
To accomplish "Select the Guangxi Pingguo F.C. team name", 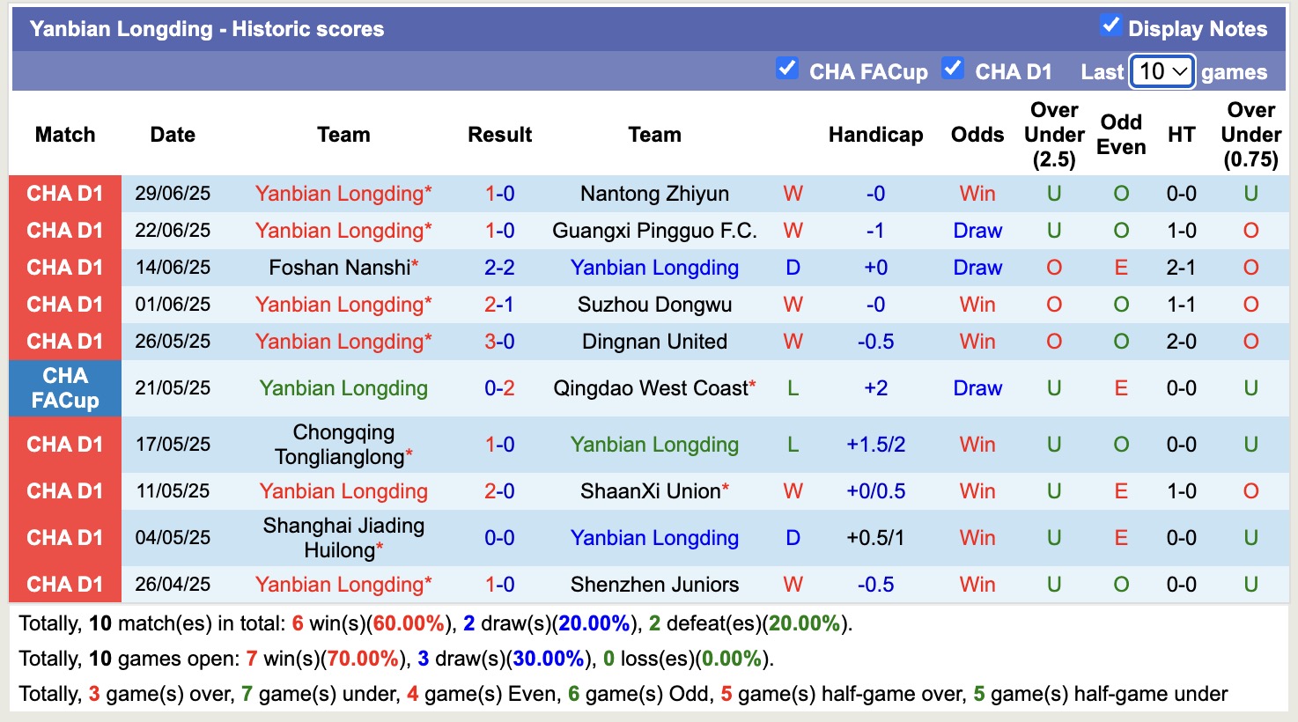I will pos(654,230).
